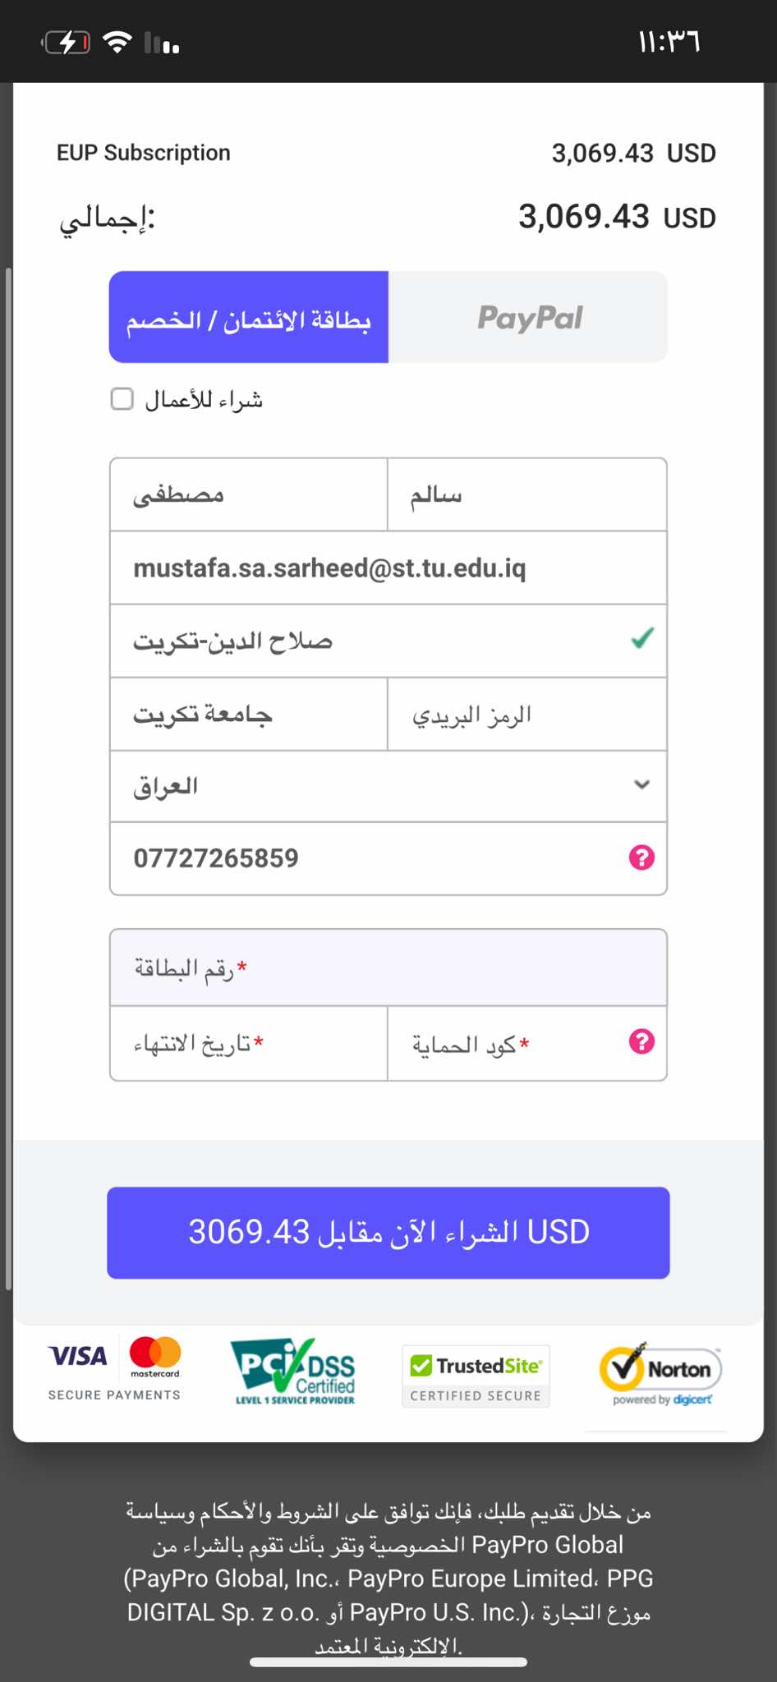Select the credit/debit card tab
Image resolution: width=777 pixels, height=1682 pixels.
click(249, 317)
